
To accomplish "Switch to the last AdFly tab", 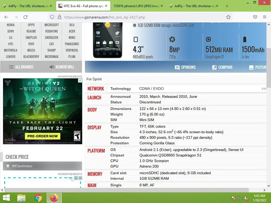I will point(194,6).
